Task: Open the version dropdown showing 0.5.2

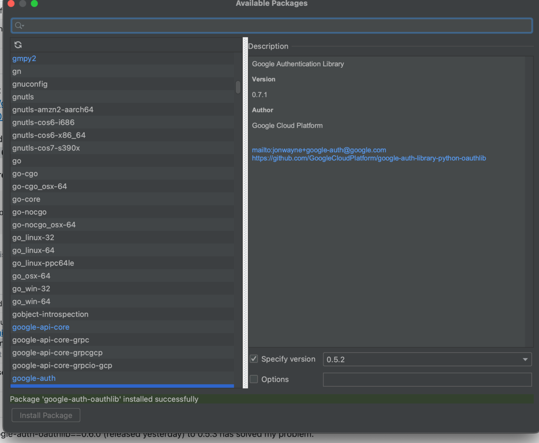Action: pos(427,360)
